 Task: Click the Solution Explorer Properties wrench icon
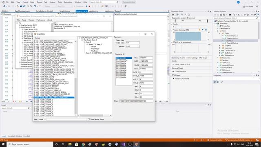tap(254, 15)
